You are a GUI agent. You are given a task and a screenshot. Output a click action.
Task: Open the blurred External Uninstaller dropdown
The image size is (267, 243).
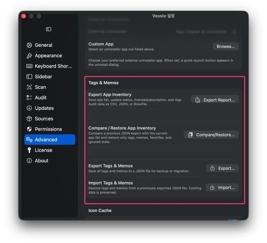[206, 32]
